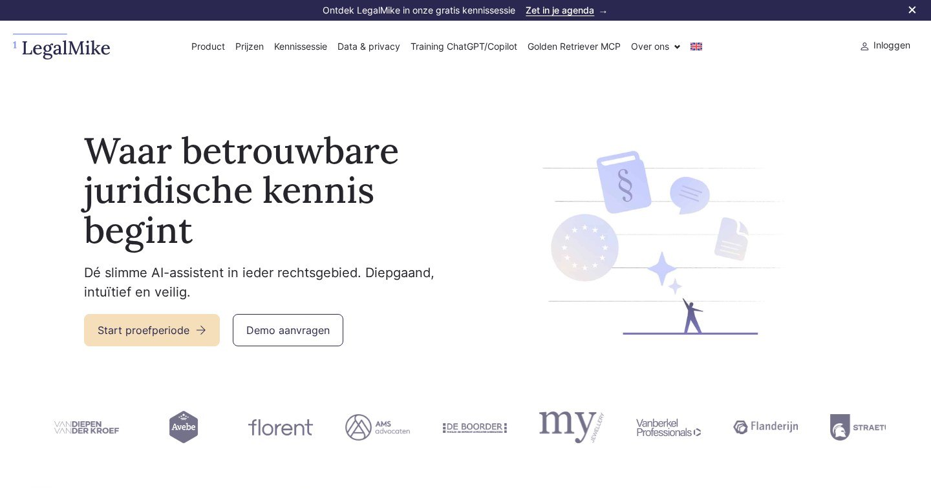Viewport: 931px width, 491px height.
Task: Click the LegalMike logo
Action: click(x=61, y=47)
